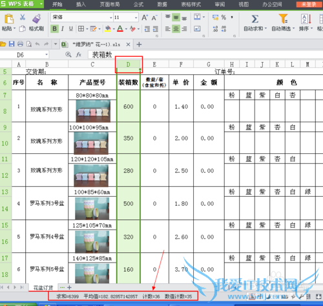Decrease decimal places icon
323x306 pixels.
tap(224, 28)
